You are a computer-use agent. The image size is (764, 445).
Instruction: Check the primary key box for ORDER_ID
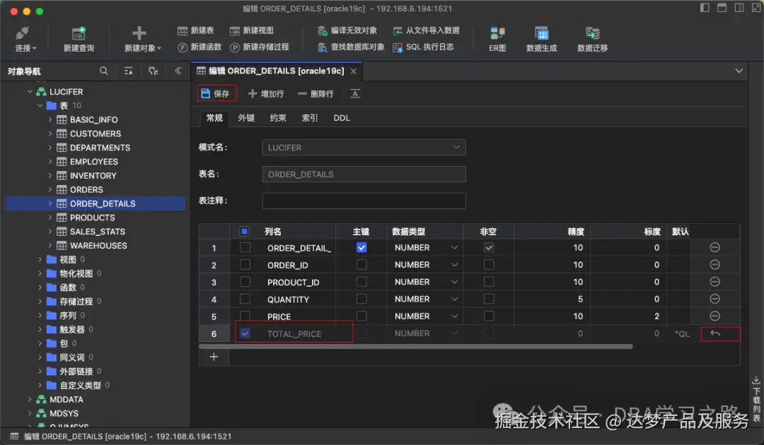coord(361,265)
